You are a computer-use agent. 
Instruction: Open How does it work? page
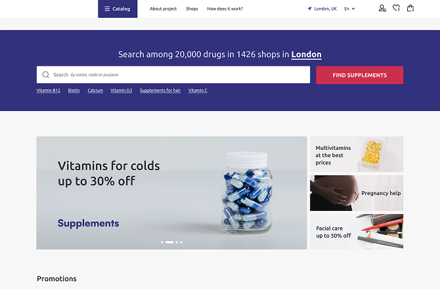225,9
